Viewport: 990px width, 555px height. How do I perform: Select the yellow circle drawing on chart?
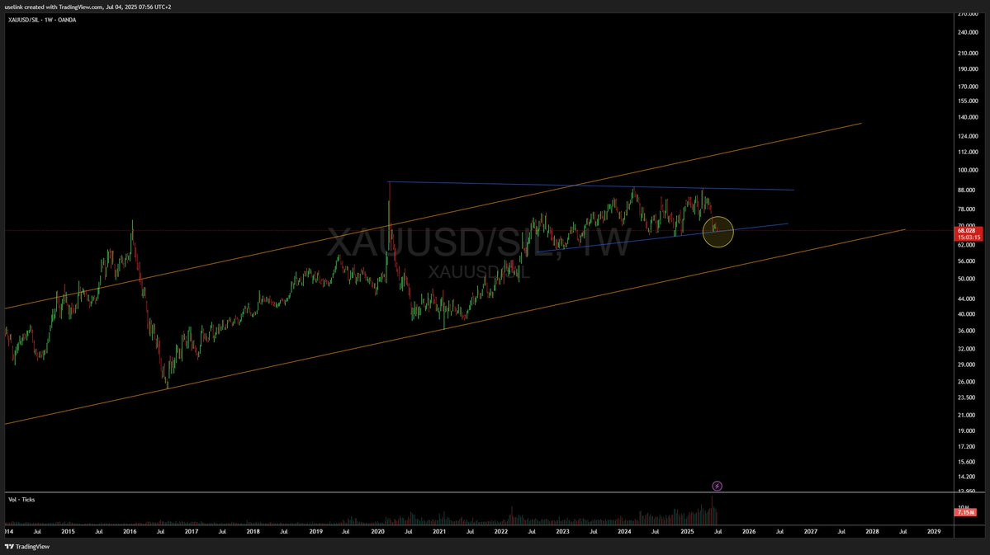[718, 232]
